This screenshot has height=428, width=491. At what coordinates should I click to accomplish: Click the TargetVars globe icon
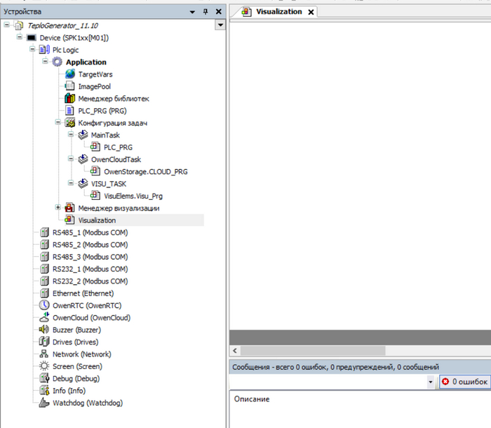tap(69, 74)
